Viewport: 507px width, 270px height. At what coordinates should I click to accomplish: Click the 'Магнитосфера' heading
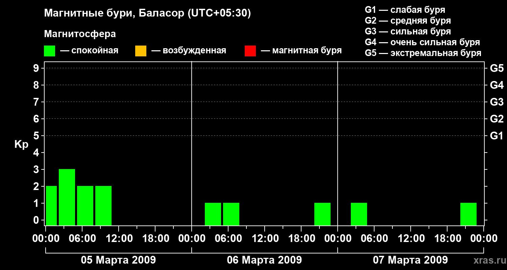tap(80, 34)
